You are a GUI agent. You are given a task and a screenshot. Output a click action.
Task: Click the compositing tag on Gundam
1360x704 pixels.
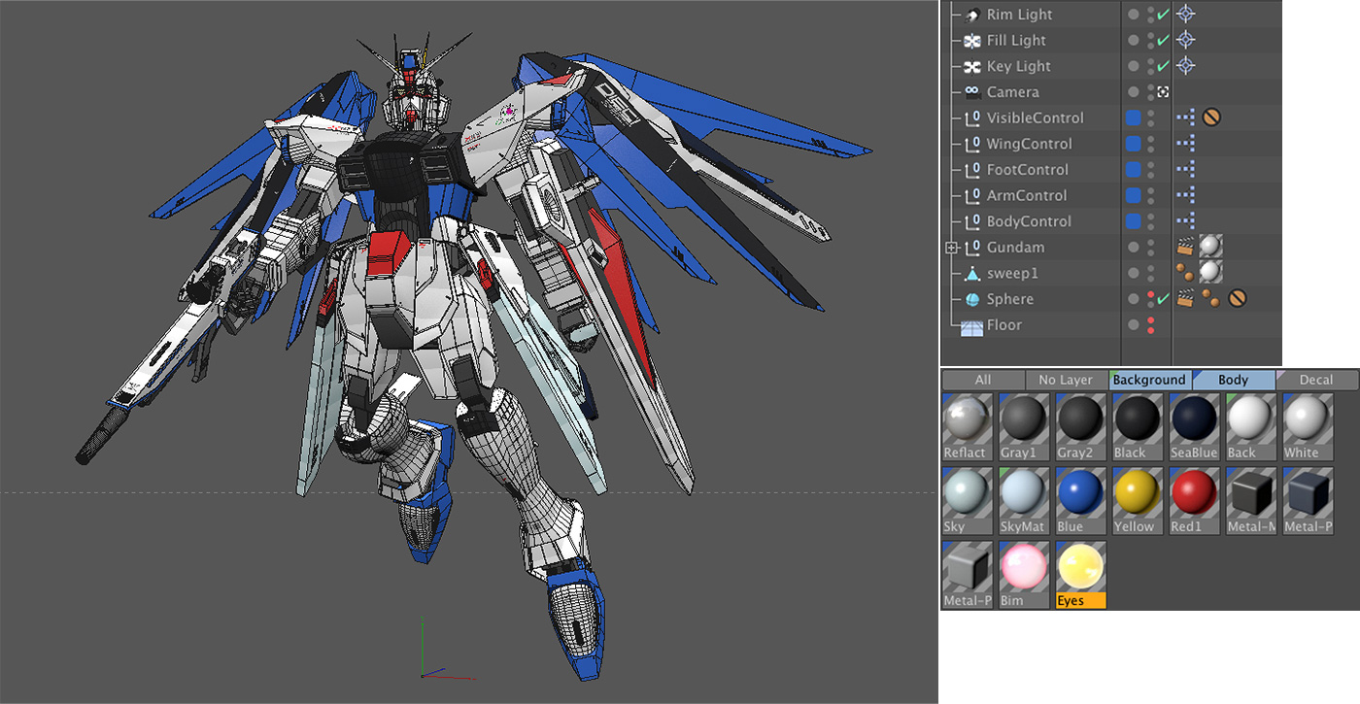[1187, 247]
